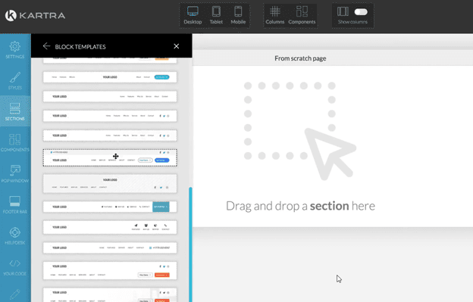Select header template with icon menu items

(x=110, y=227)
